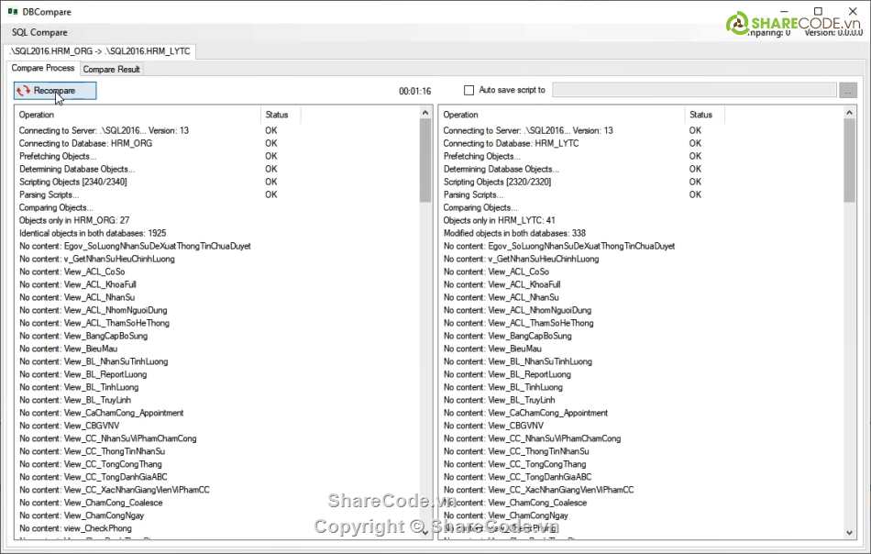Click the browse ellipsis button for script path
The width and height of the screenshot is (871, 554).
tap(848, 90)
